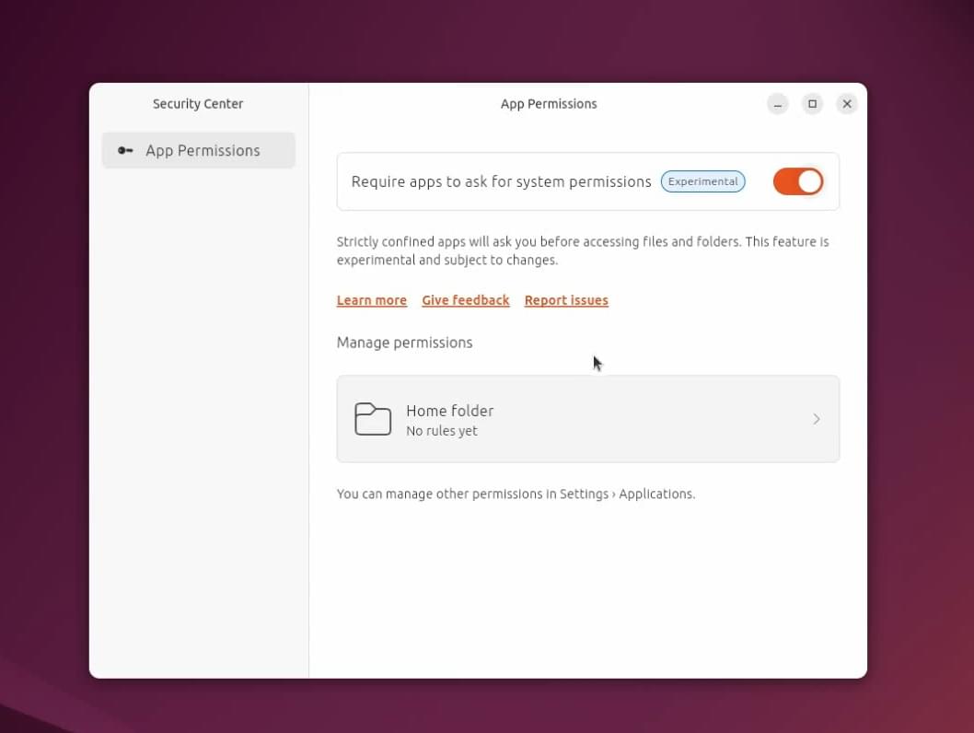Expand Home folder using the chevron arrow
Image resolution: width=974 pixels, height=733 pixels.
coord(817,419)
